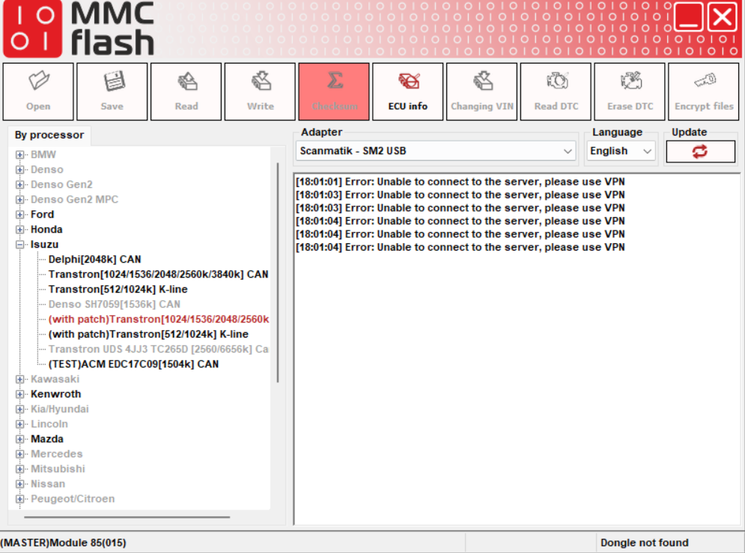
Task: Select Delphi[2048k] CAN module
Action: [94, 259]
